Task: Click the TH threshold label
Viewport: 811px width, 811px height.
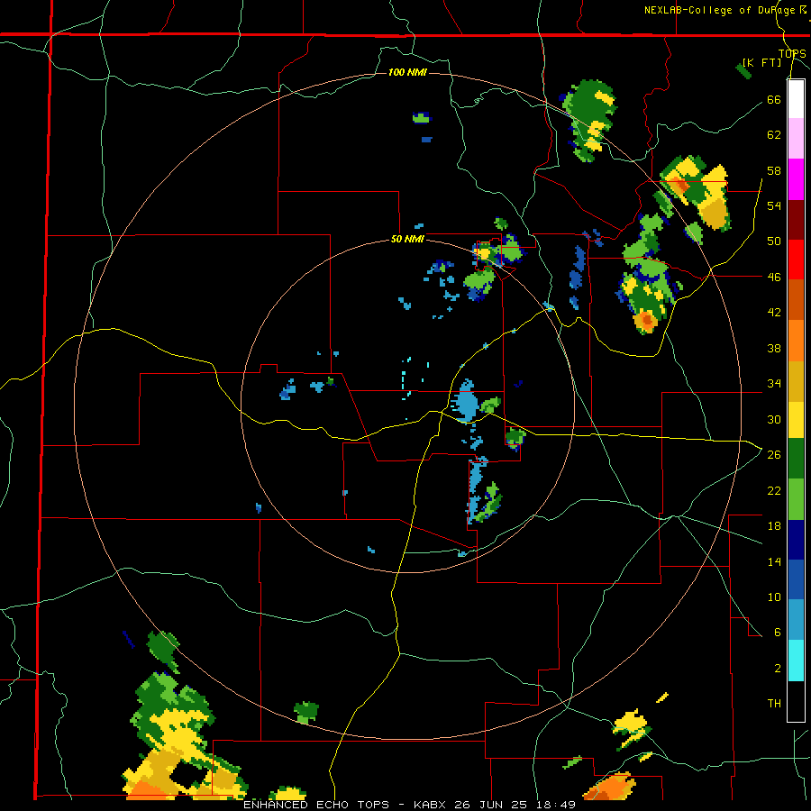Action: click(774, 703)
